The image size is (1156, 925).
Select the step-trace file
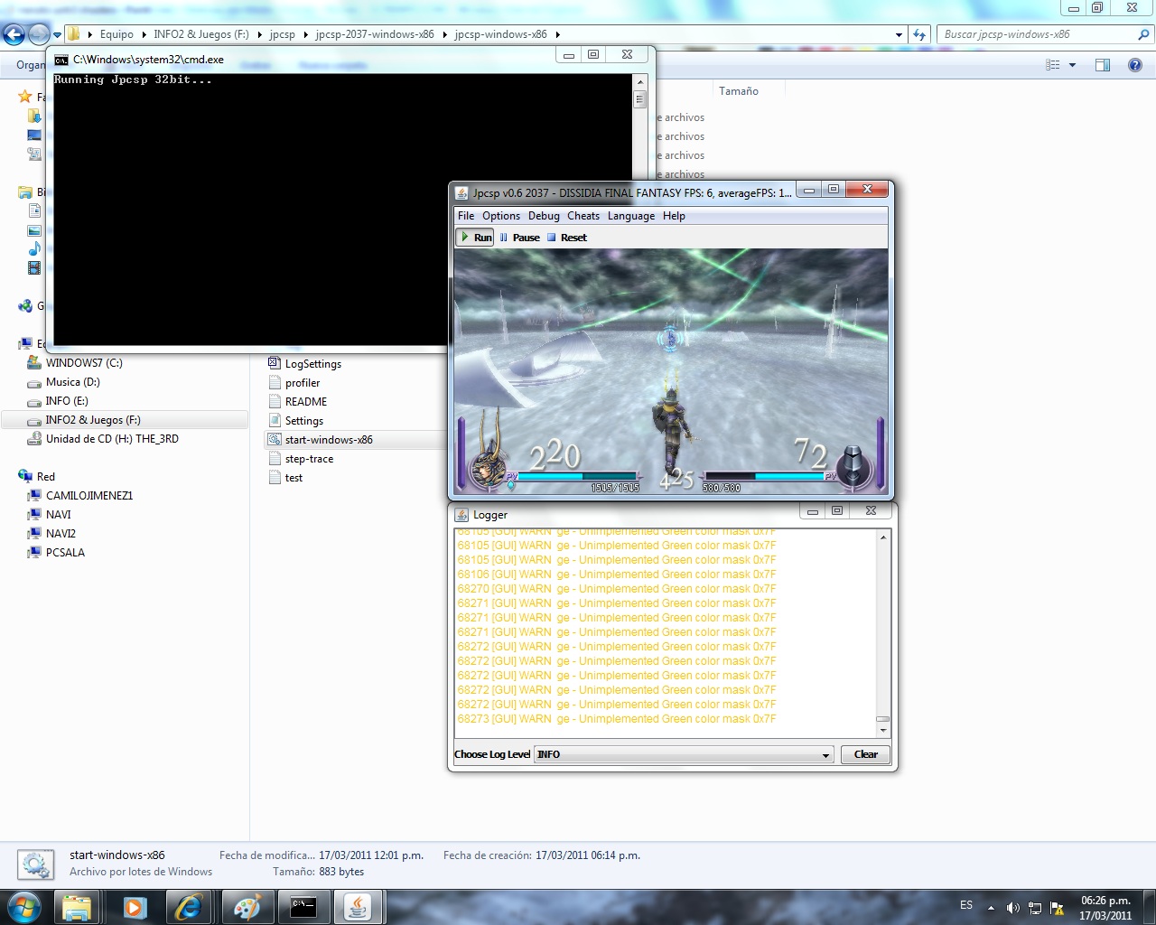pyautogui.click(x=309, y=459)
